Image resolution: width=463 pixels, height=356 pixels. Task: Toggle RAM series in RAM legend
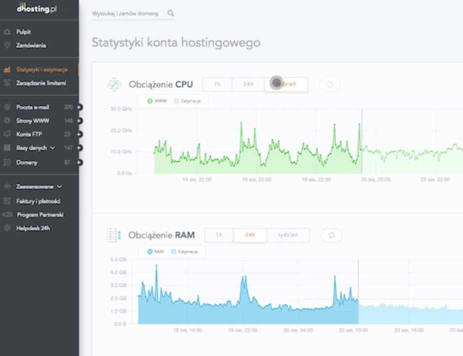tap(156, 251)
